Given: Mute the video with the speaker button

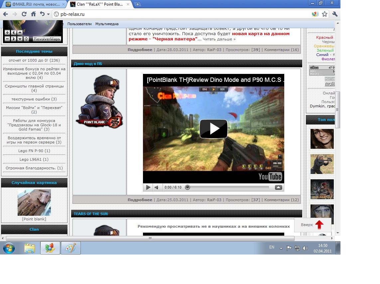Looking at the screenshot, I should pos(157,188).
